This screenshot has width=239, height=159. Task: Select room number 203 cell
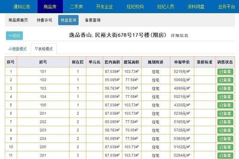pyautogui.click(x=43, y=130)
